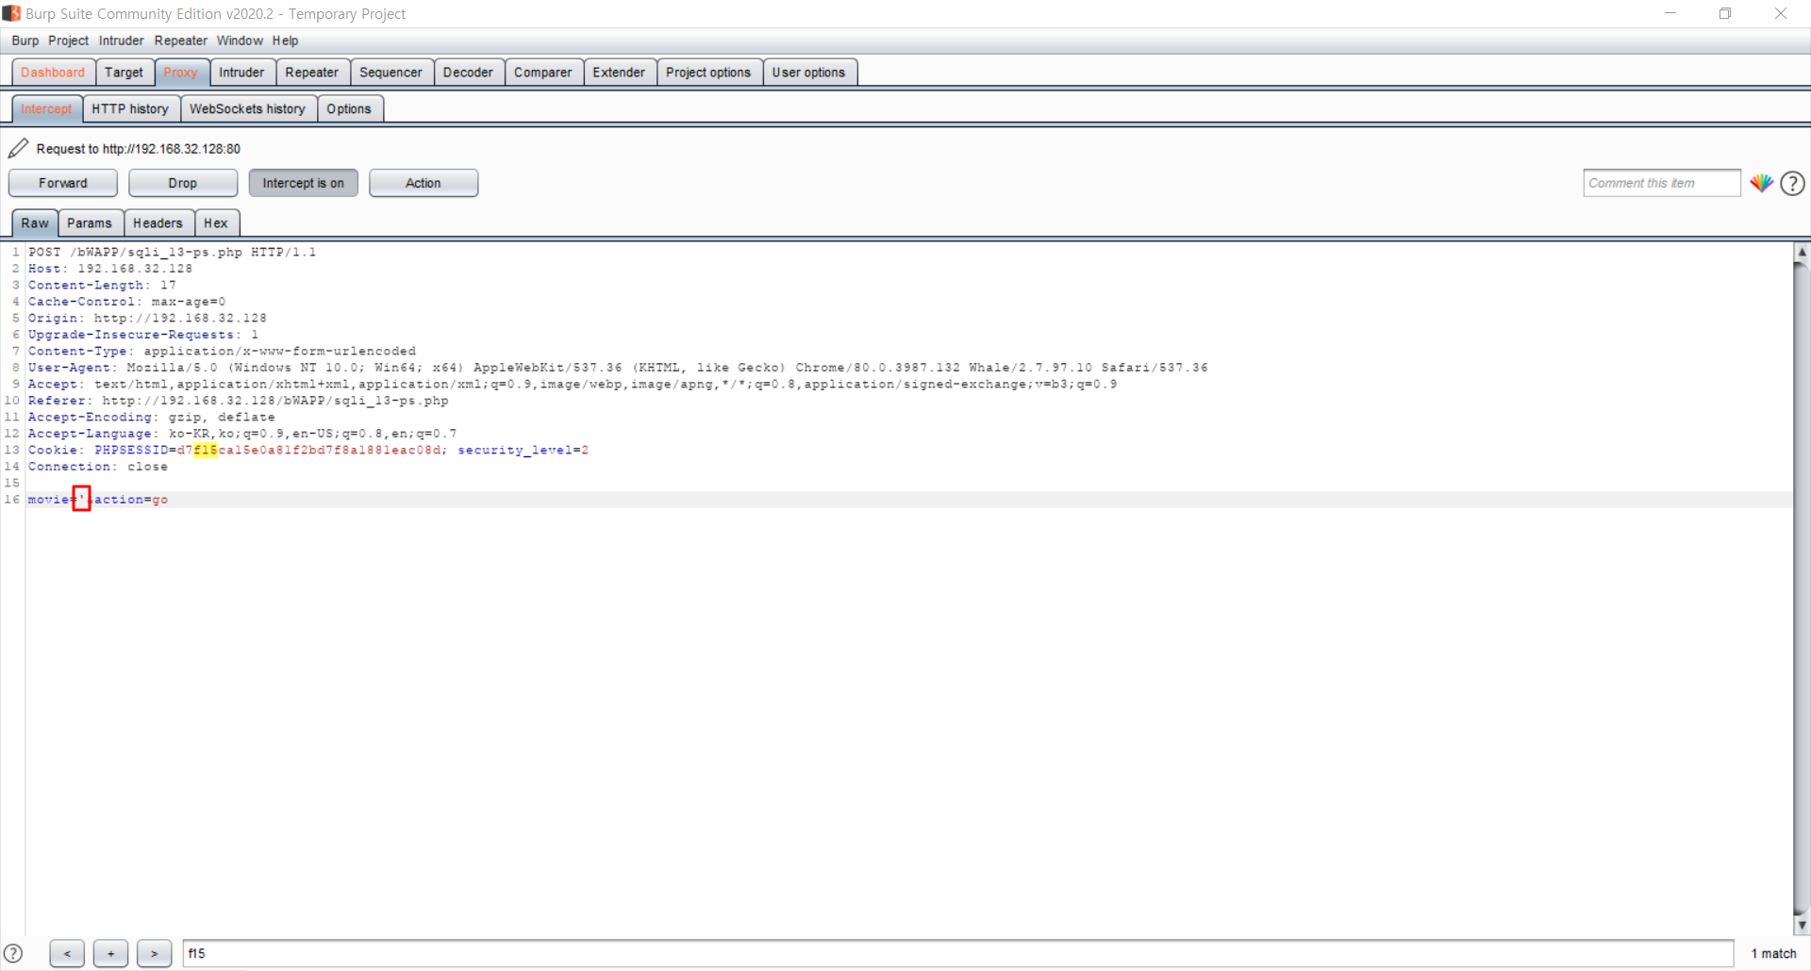
Task: Switch to the Decoder tab
Action: tap(468, 73)
